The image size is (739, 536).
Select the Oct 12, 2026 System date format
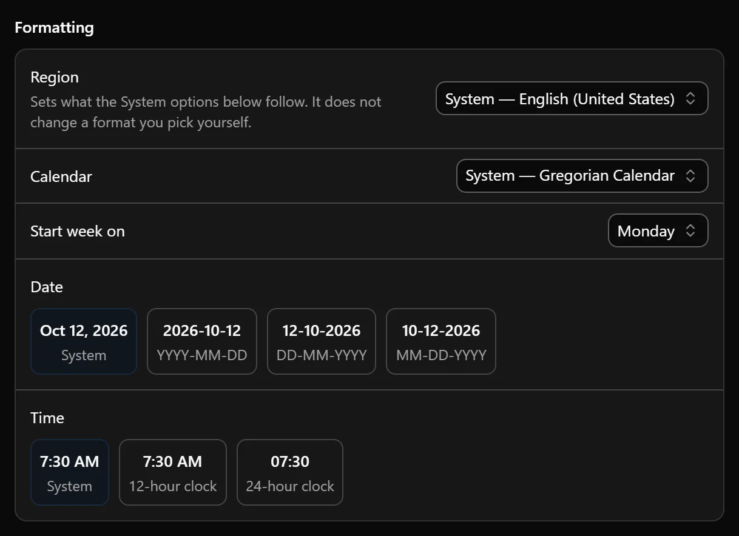pyautogui.click(x=84, y=341)
